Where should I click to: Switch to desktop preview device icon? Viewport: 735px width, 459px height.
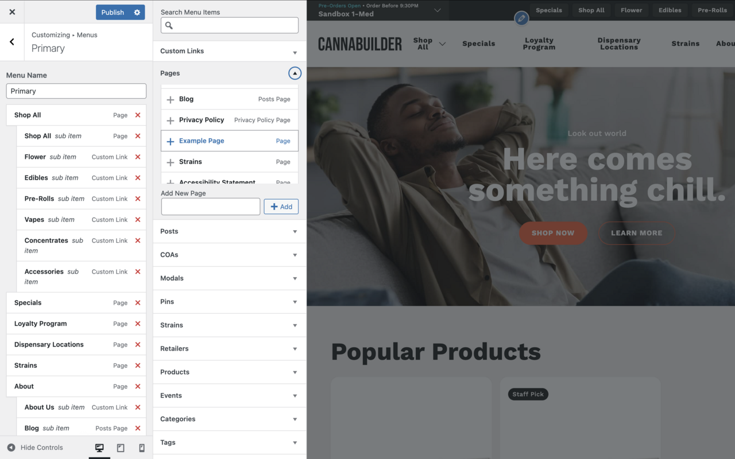point(99,448)
